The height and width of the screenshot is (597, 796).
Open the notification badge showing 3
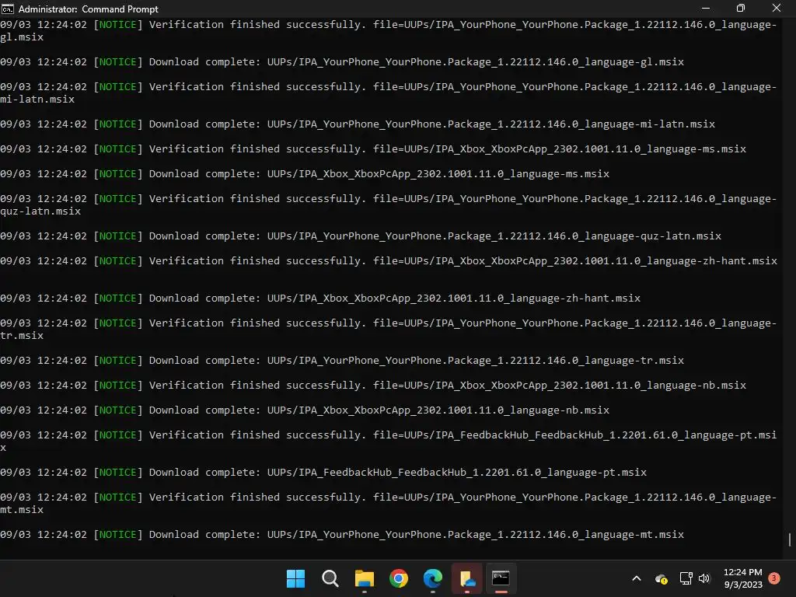coord(774,578)
